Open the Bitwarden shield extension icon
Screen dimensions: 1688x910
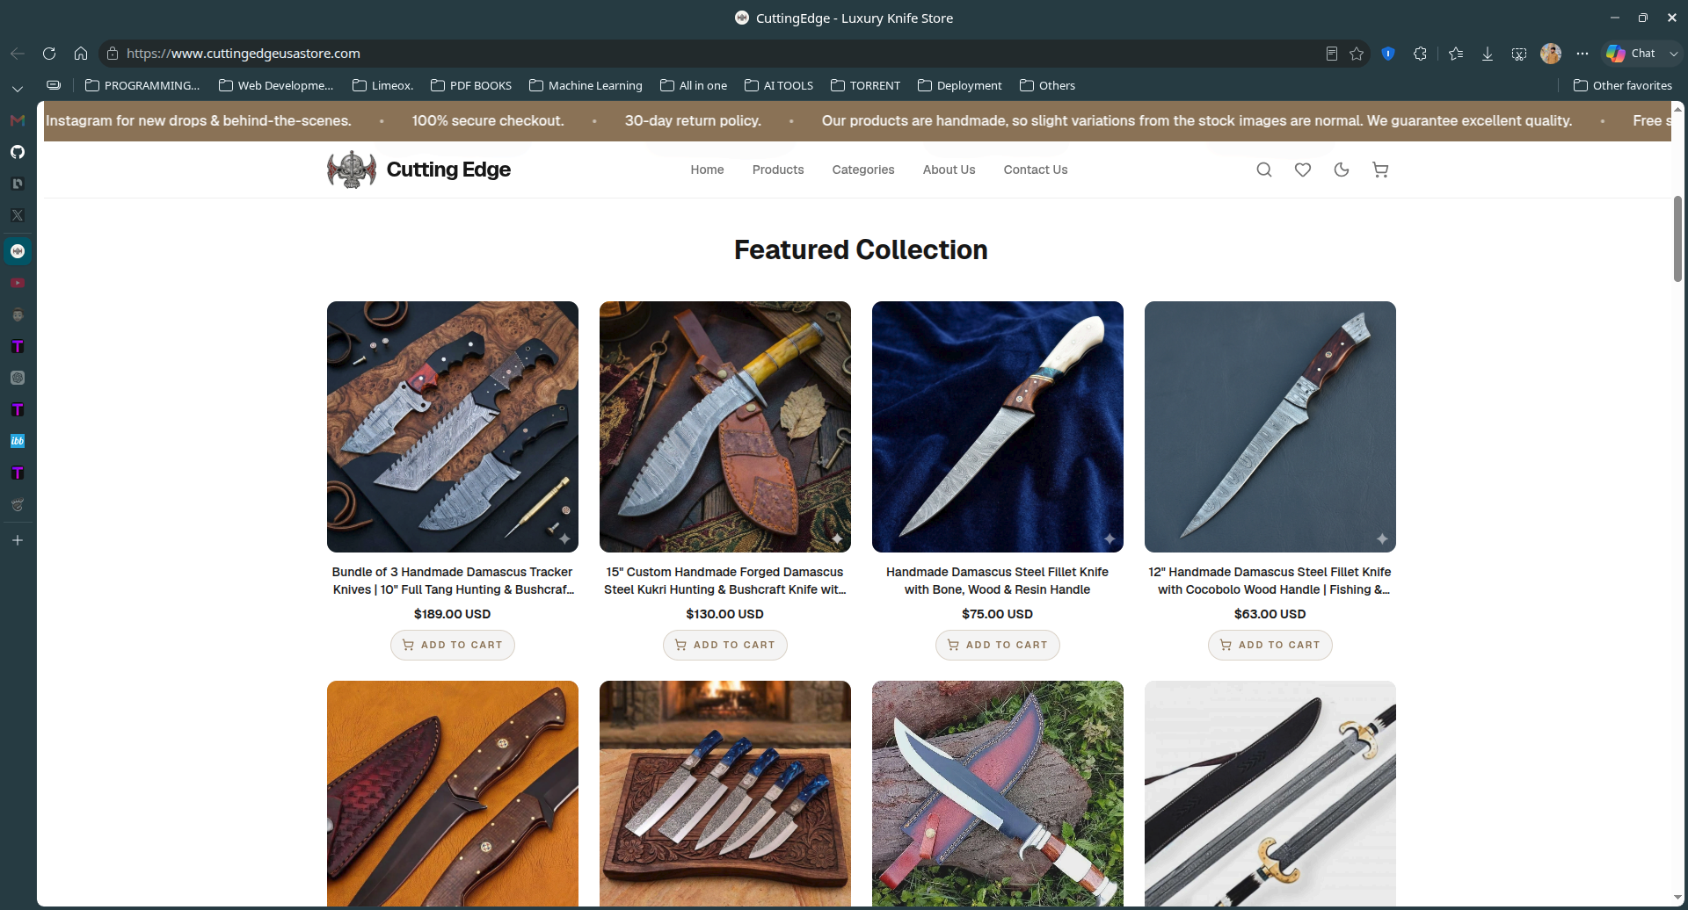[1388, 54]
